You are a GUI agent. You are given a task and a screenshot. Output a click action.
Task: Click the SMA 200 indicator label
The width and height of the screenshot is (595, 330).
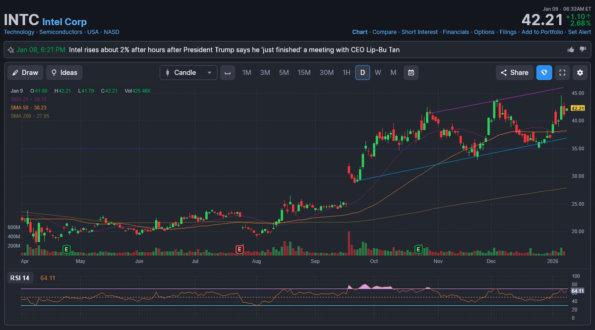point(30,116)
